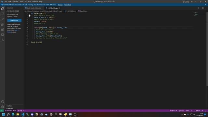Open the errors and warnings status counter

[x=21, y=110]
